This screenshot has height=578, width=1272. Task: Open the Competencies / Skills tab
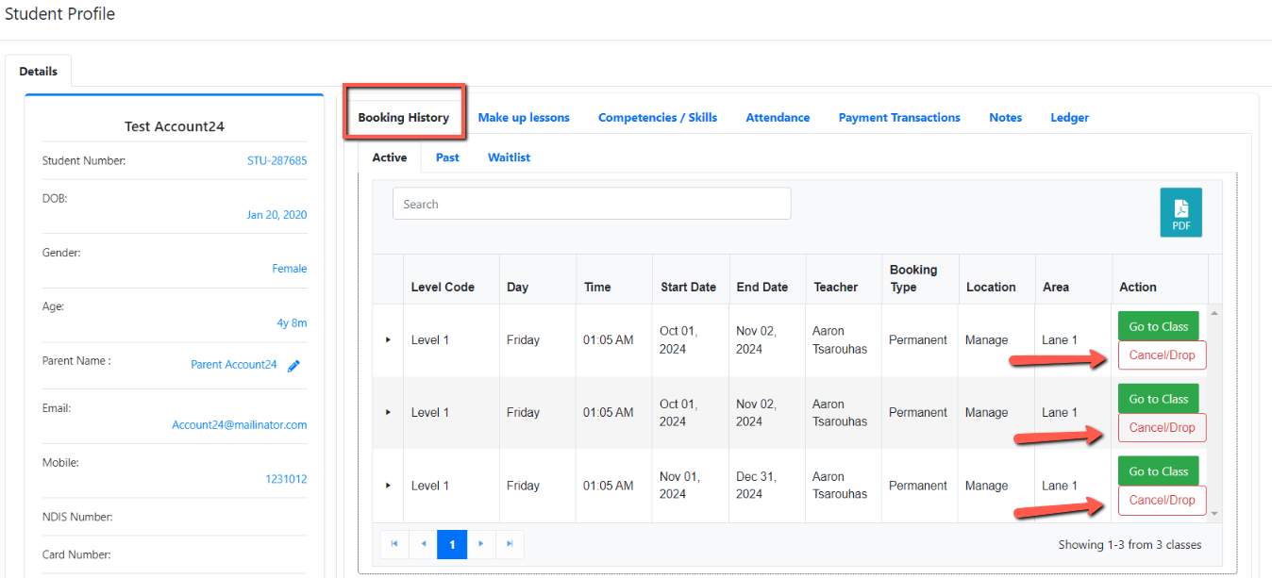[x=658, y=118]
